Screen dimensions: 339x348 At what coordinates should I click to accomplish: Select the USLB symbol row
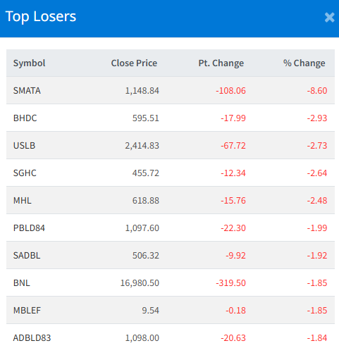[x=171, y=146]
